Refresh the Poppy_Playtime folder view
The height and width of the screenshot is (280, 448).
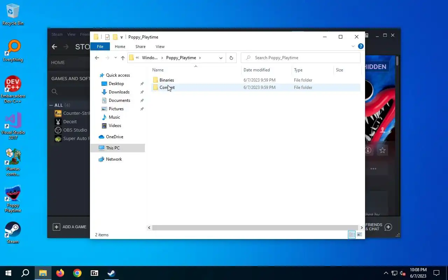point(231,58)
